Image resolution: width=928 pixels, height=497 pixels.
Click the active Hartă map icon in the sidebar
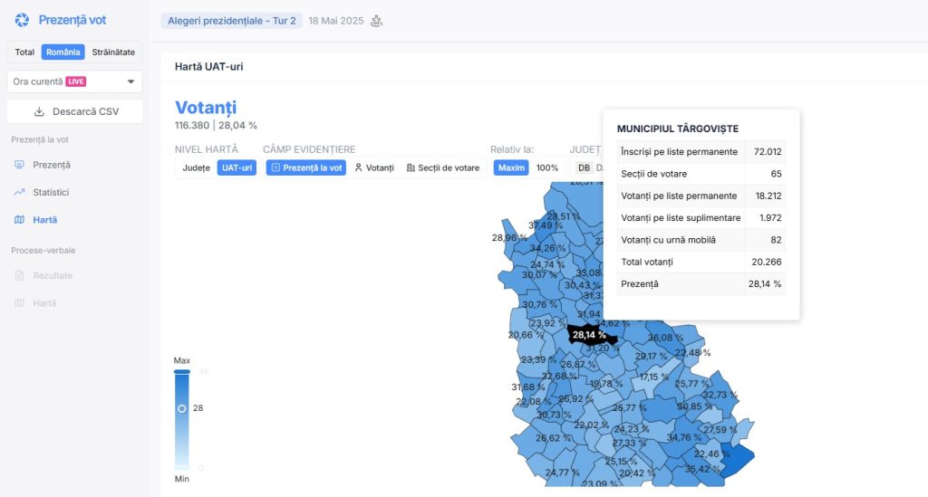20,219
